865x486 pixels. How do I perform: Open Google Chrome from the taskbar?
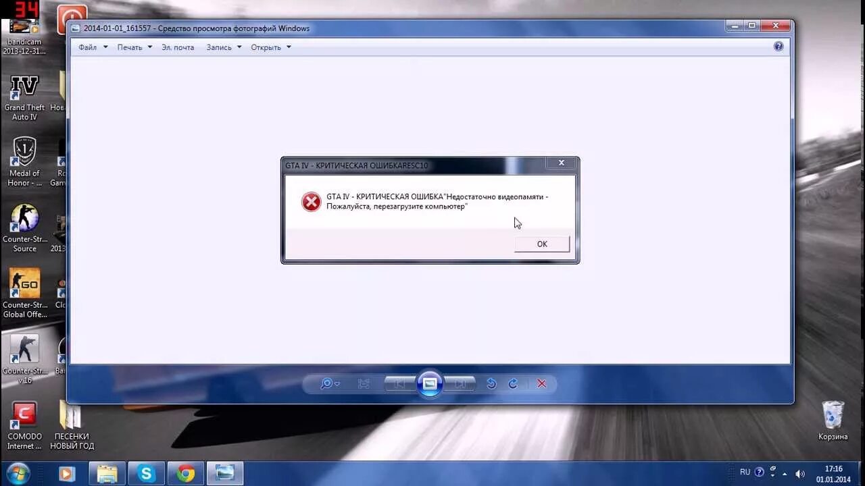click(186, 474)
